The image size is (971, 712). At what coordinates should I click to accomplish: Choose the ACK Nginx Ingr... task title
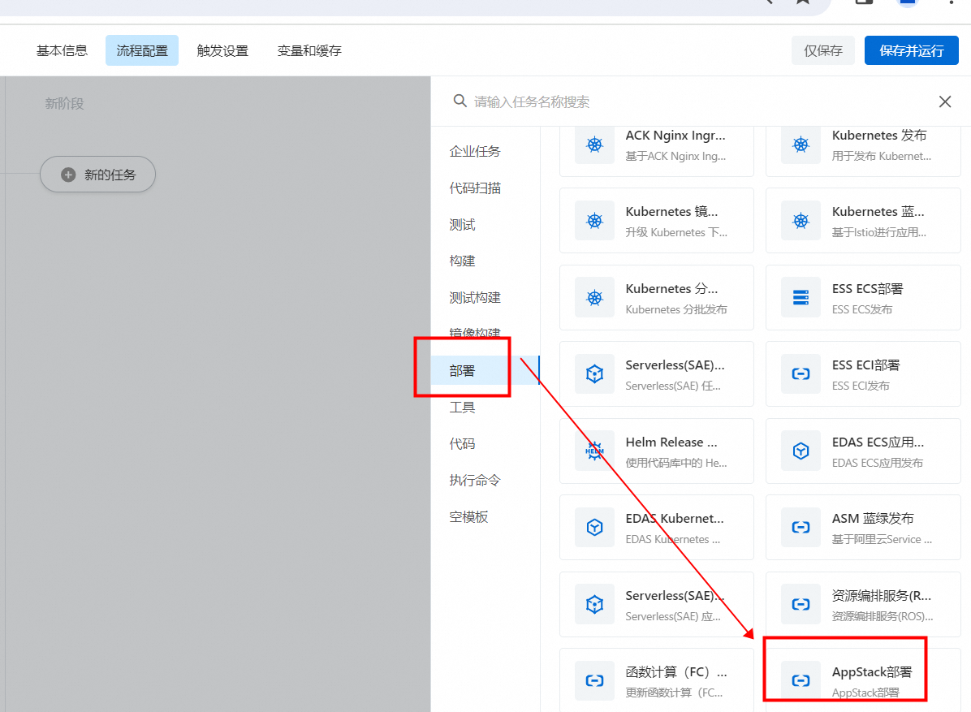pos(675,135)
